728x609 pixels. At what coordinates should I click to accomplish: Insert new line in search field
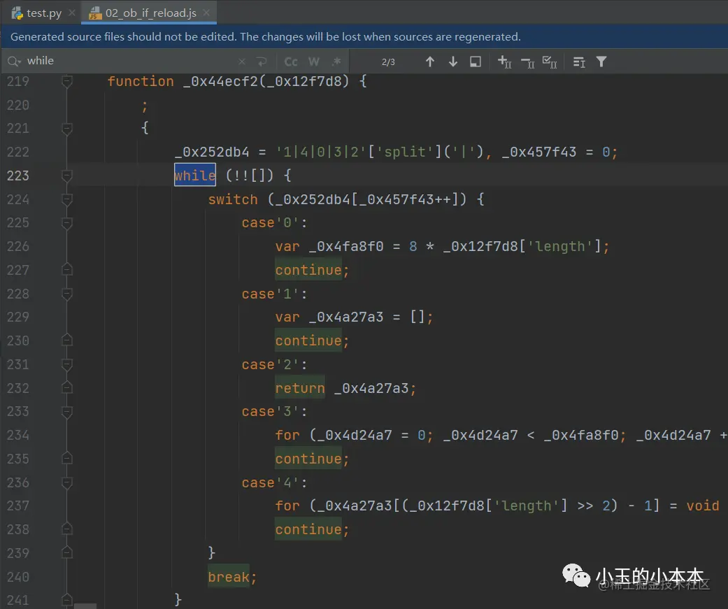point(262,62)
